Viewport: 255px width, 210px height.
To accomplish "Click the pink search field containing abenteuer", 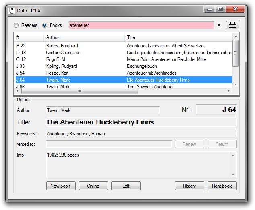I will 141,25.
